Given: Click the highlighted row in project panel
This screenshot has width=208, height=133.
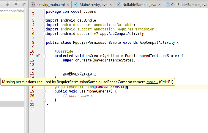Looking at the screenshot, I should 12,103.
